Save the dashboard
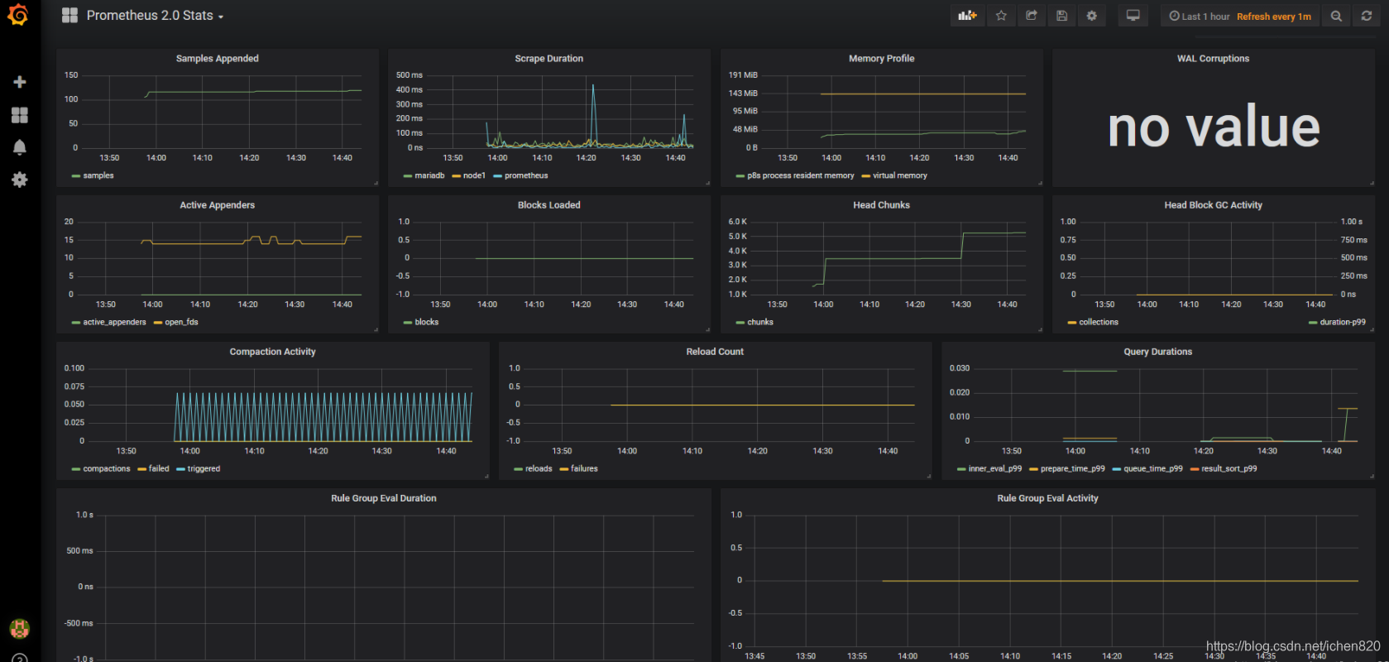Screen dimensions: 1389x662 pos(1061,16)
